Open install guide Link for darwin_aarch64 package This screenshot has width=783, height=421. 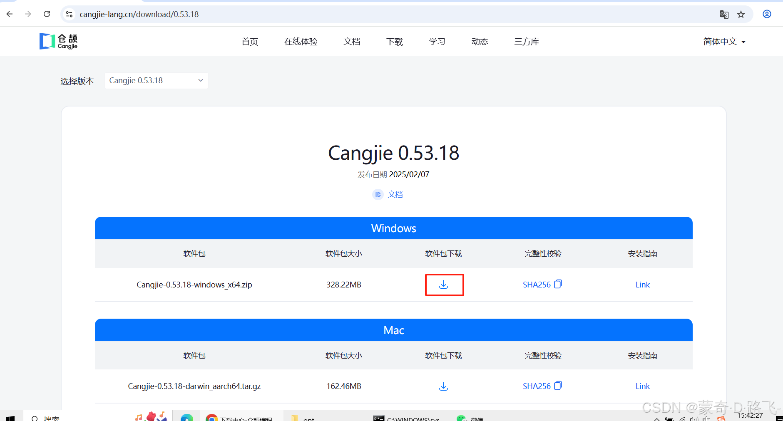click(x=643, y=386)
